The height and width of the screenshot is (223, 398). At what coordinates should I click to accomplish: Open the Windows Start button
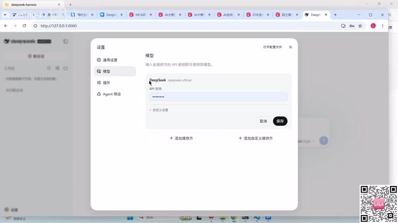coord(130,218)
